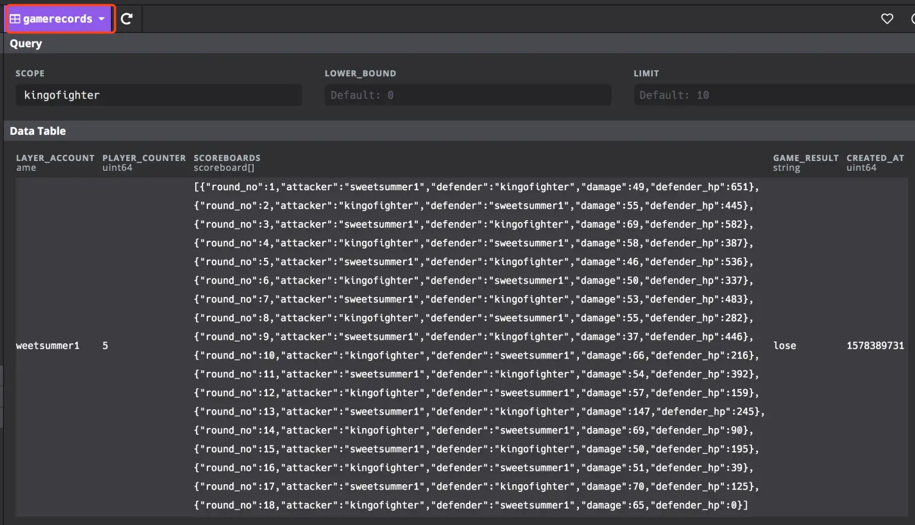Click the round_no 18 scoreboard line
Viewport: 915px width, 525px height.
pyautogui.click(x=470, y=505)
